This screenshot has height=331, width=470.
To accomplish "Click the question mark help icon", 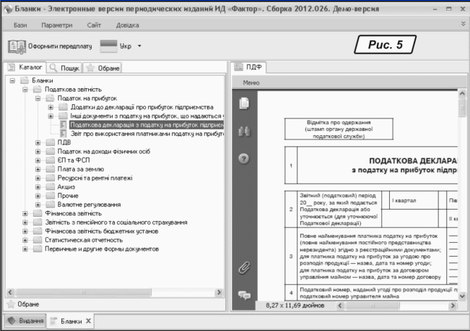I will [x=243, y=158].
